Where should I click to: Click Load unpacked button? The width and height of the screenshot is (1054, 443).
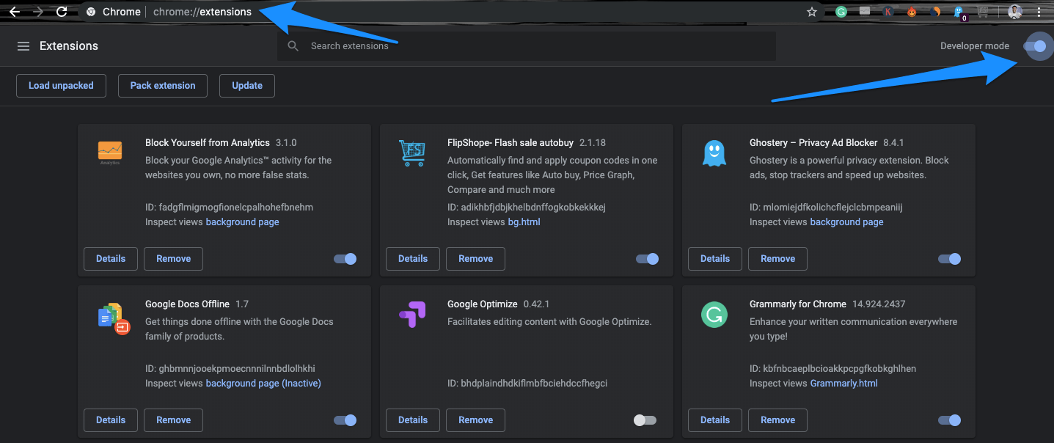[x=61, y=86]
